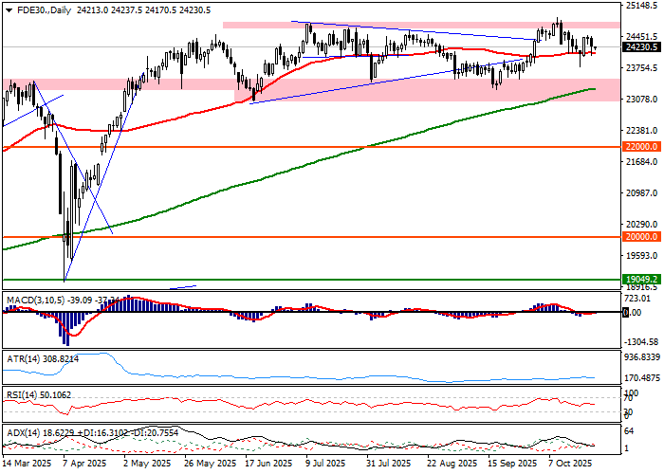Click the 7 Oct 2025 date label
Viewport: 664px width, 474px height.
[x=570, y=465]
